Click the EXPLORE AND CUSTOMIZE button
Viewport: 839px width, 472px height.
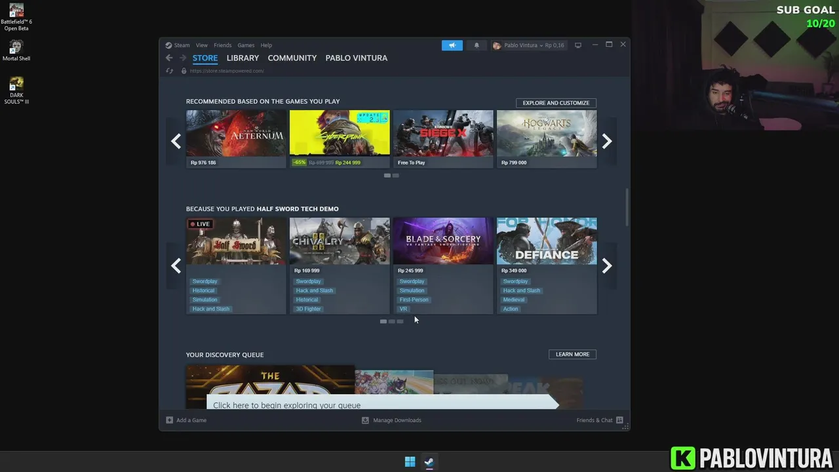[556, 103]
